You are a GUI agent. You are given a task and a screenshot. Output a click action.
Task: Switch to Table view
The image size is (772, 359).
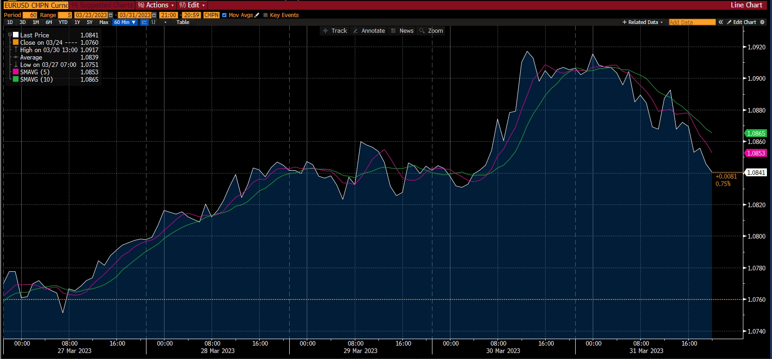click(x=183, y=22)
